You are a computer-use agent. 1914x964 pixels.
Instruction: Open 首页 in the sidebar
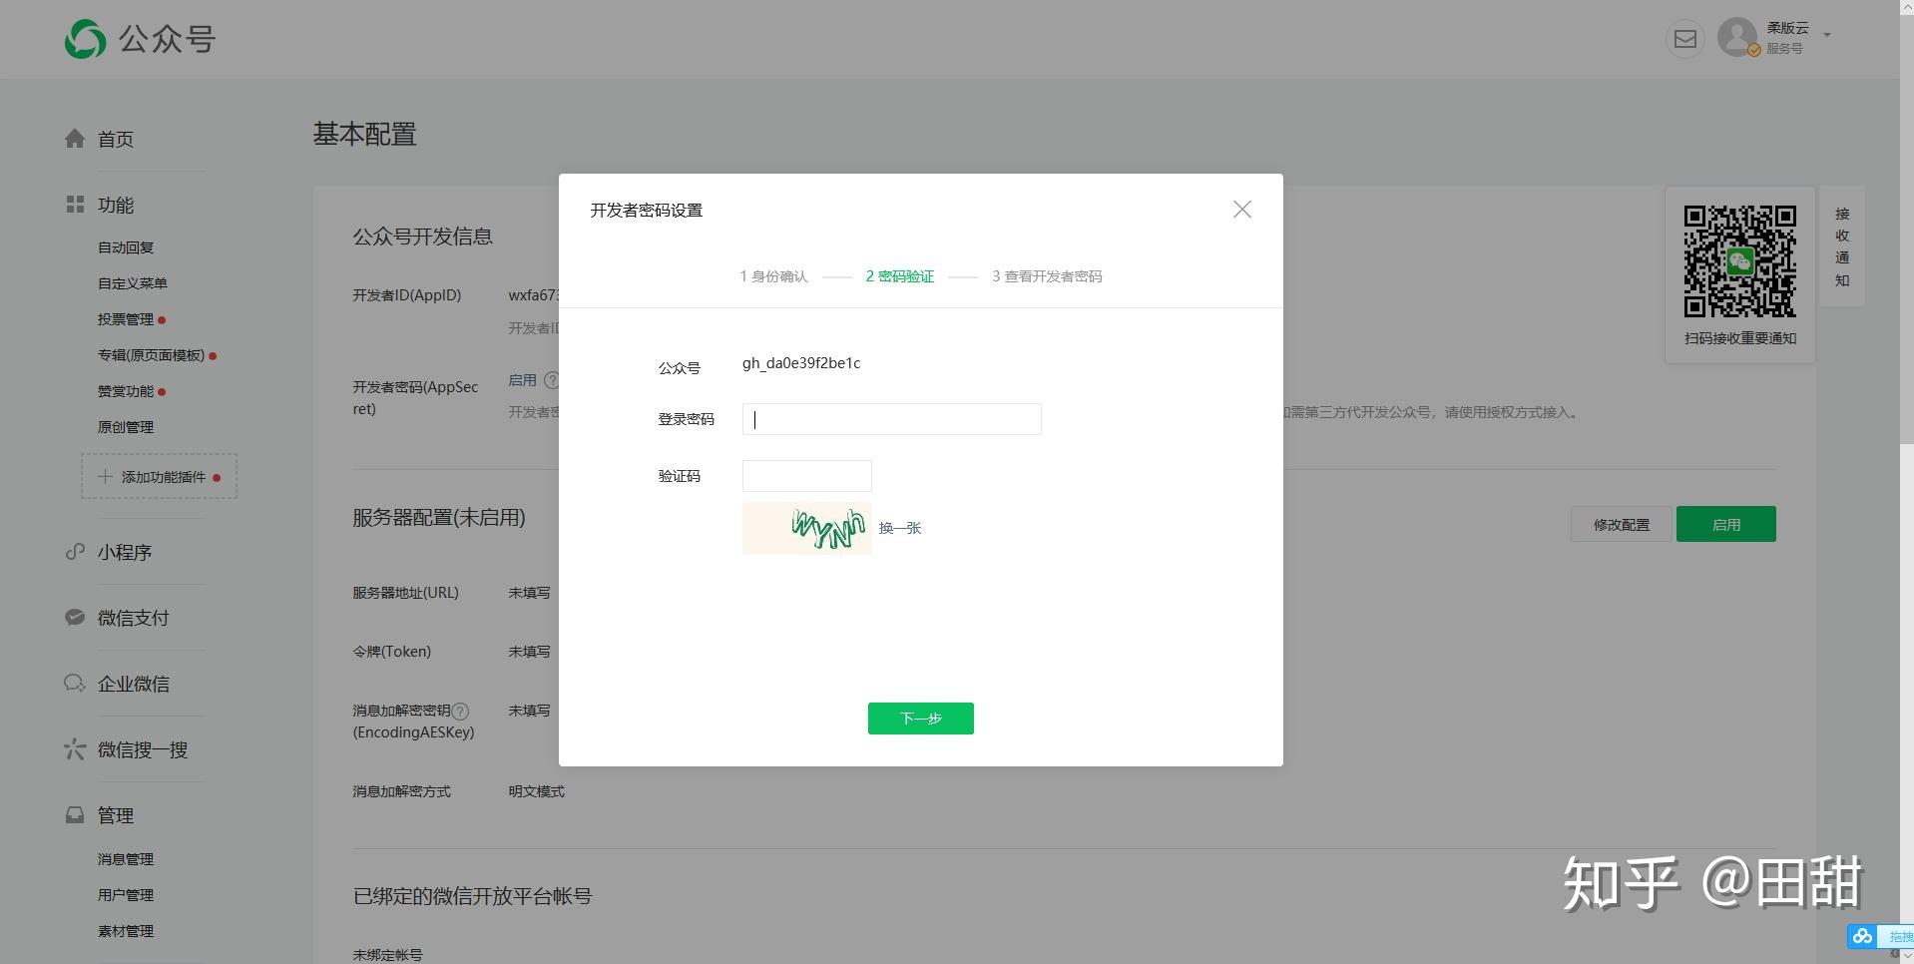point(116,140)
